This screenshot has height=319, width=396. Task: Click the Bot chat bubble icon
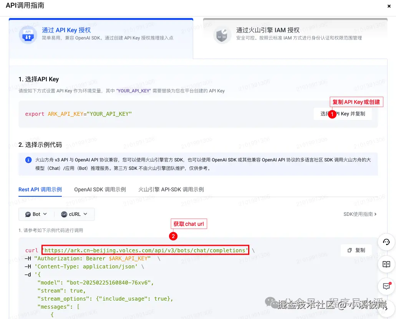[28, 214]
